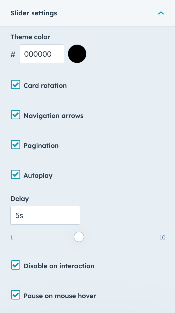The height and width of the screenshot is (313, 175).
Task: Toggle Pause on mouse hover checkbox
Action: 16,295
